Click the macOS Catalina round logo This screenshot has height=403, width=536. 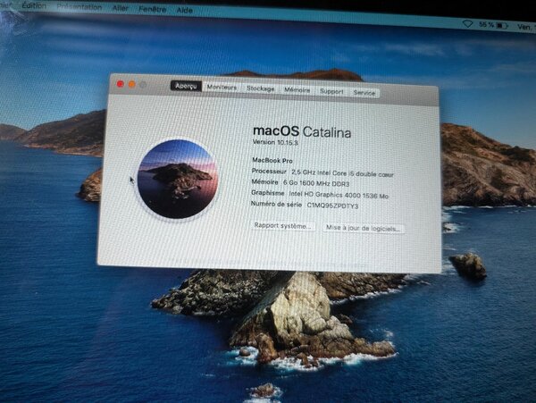point(178,179)
